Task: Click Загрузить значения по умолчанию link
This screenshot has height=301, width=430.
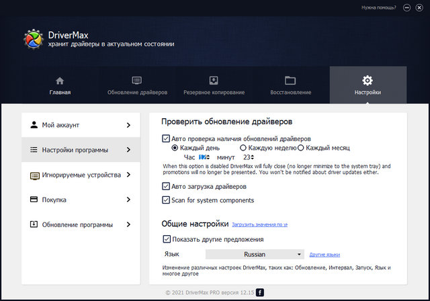Action: [259, 224]
